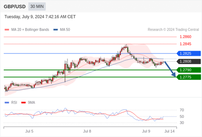Click the 'Jul 5' date axis label

coord(29,131)
